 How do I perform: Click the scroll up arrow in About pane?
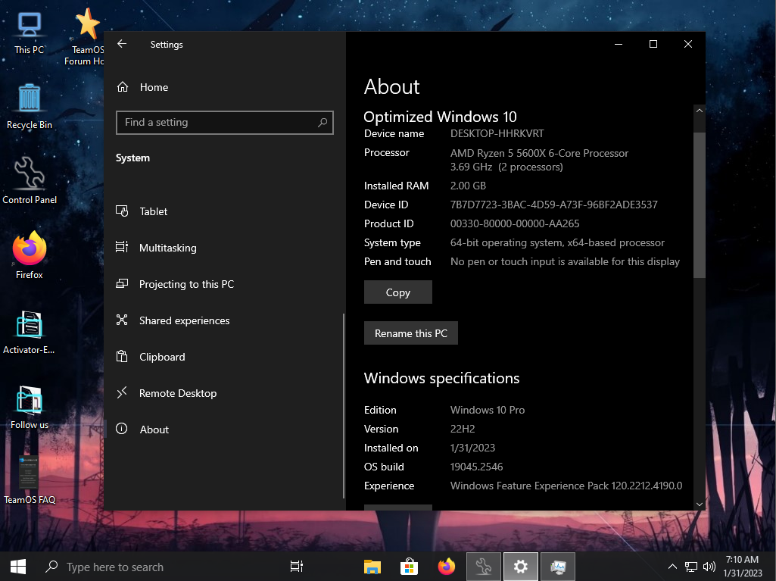700,111
